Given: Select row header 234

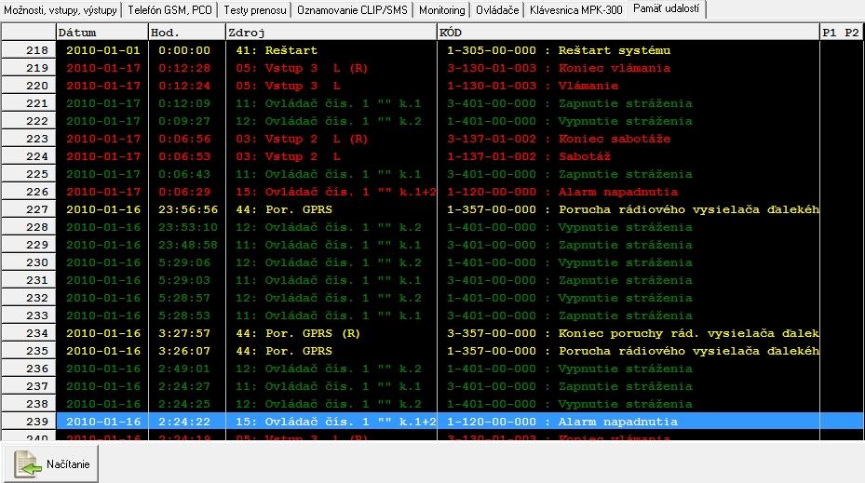Looking at the screenshot, I should pyautogui.click(x=29, y=332).
